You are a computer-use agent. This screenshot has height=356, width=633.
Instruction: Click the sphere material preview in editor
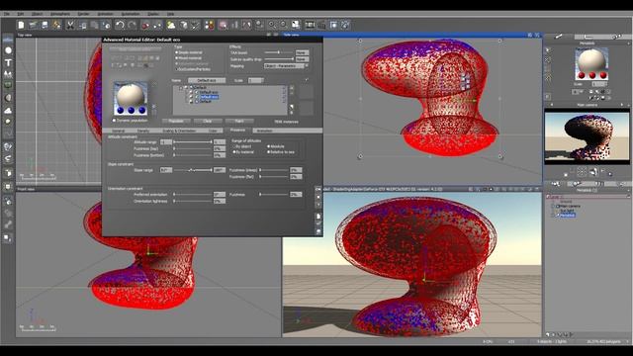click(131, 99)
